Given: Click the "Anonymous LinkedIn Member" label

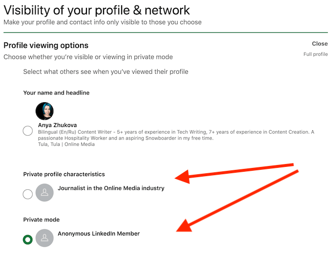Looking at the screenshot, I should [99, 234].
